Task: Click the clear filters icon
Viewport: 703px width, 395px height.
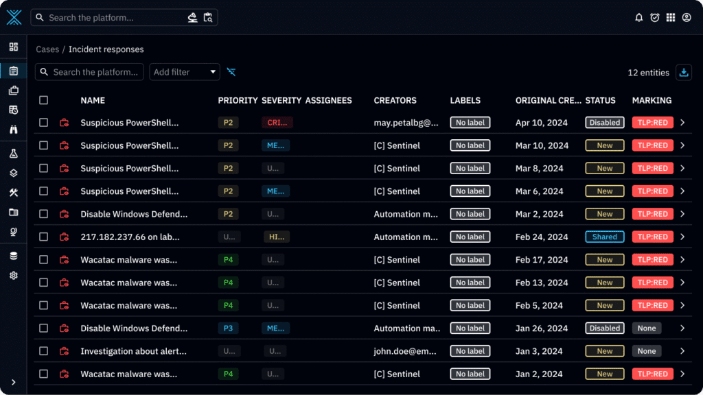Action: pos(231,72)
